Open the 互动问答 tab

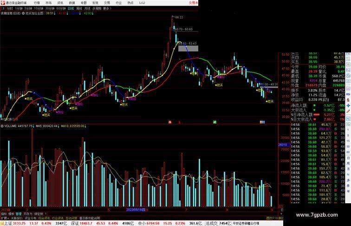coord(71,218)
